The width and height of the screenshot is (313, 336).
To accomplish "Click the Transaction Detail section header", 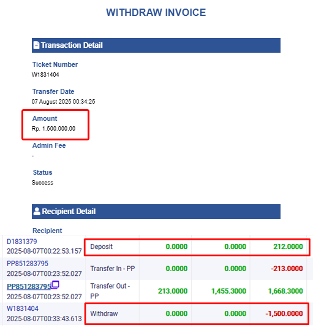I will tap(156, 45).
